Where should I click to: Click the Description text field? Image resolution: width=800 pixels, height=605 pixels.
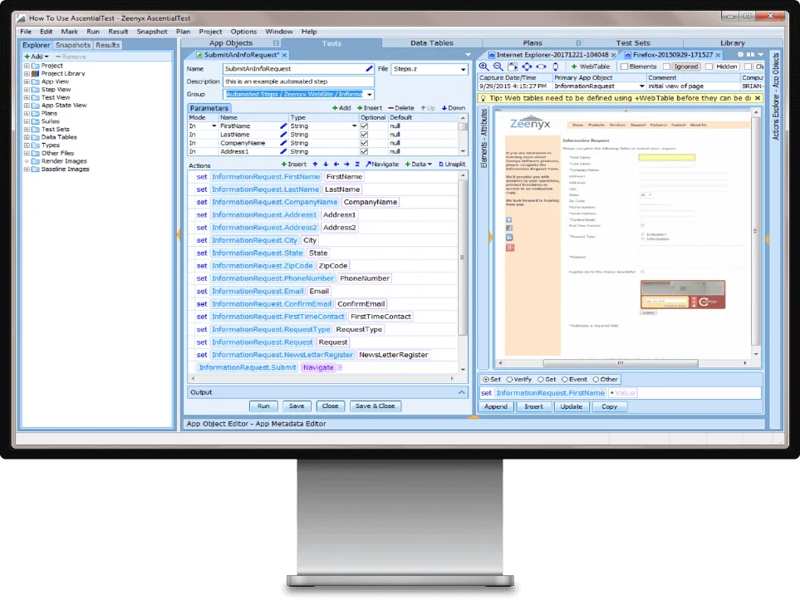pos(298,81)
